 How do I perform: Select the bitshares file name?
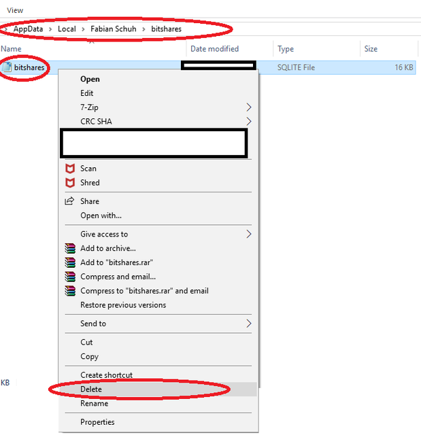[29, 67]
